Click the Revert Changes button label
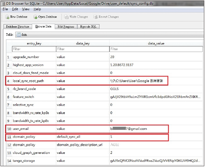 [x=109, y=17]
